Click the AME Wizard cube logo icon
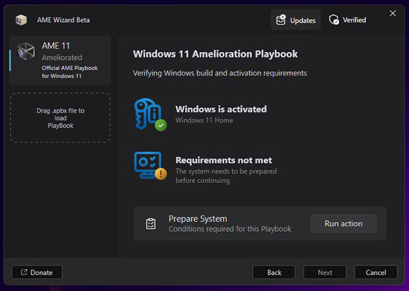 (21, 20)
